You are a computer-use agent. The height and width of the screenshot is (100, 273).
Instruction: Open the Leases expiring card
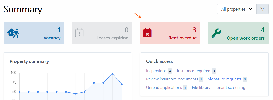(102, 33)
